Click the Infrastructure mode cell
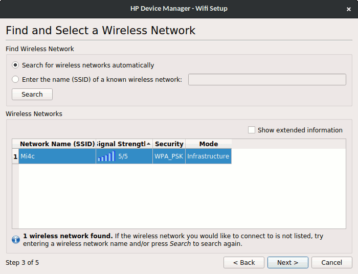The image size is (358, 274). point(208,156)
